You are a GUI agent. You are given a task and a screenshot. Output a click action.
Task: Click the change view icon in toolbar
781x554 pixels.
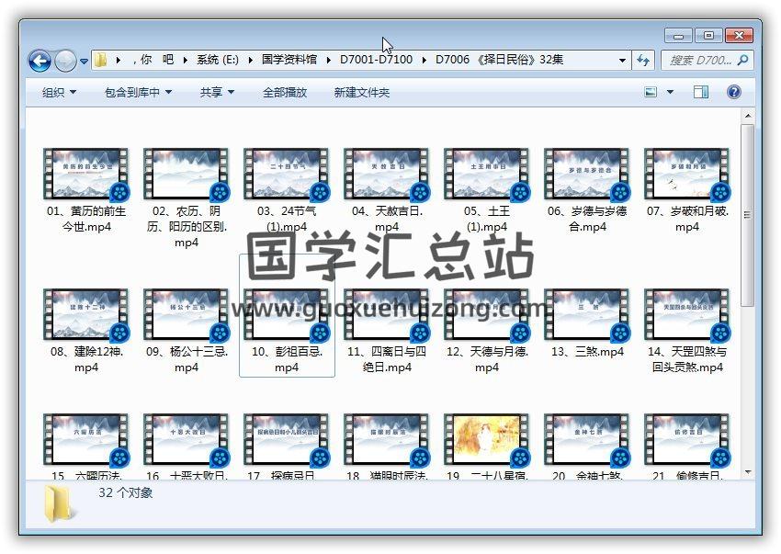[x=651, y=92]
